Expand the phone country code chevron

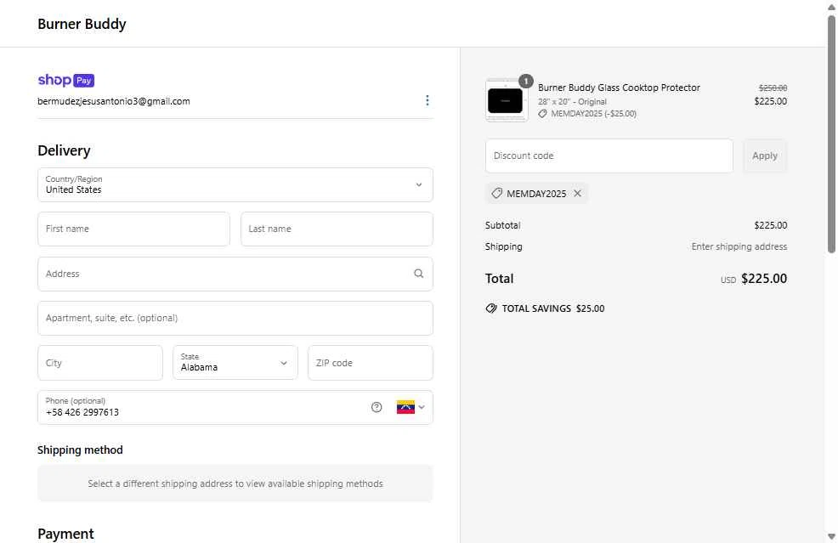point(422,407)
